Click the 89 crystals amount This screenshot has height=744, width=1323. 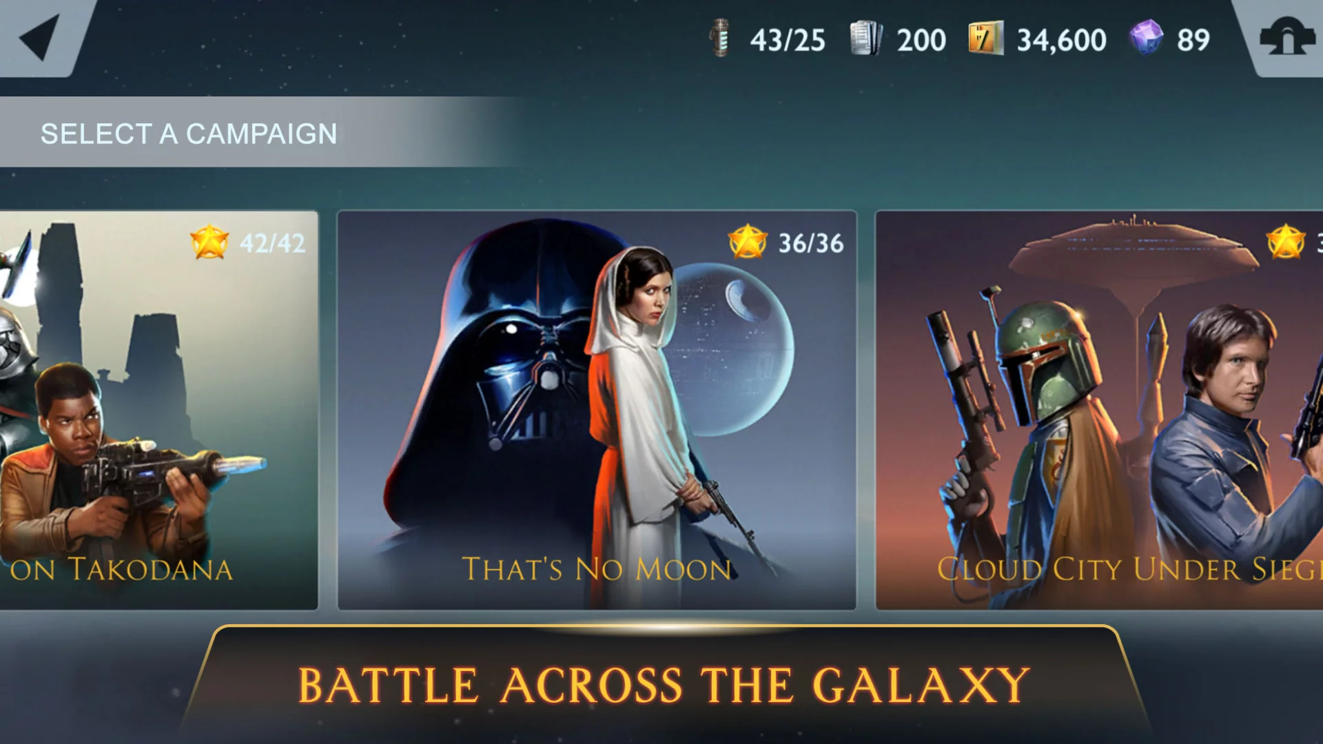[1193, 40]
